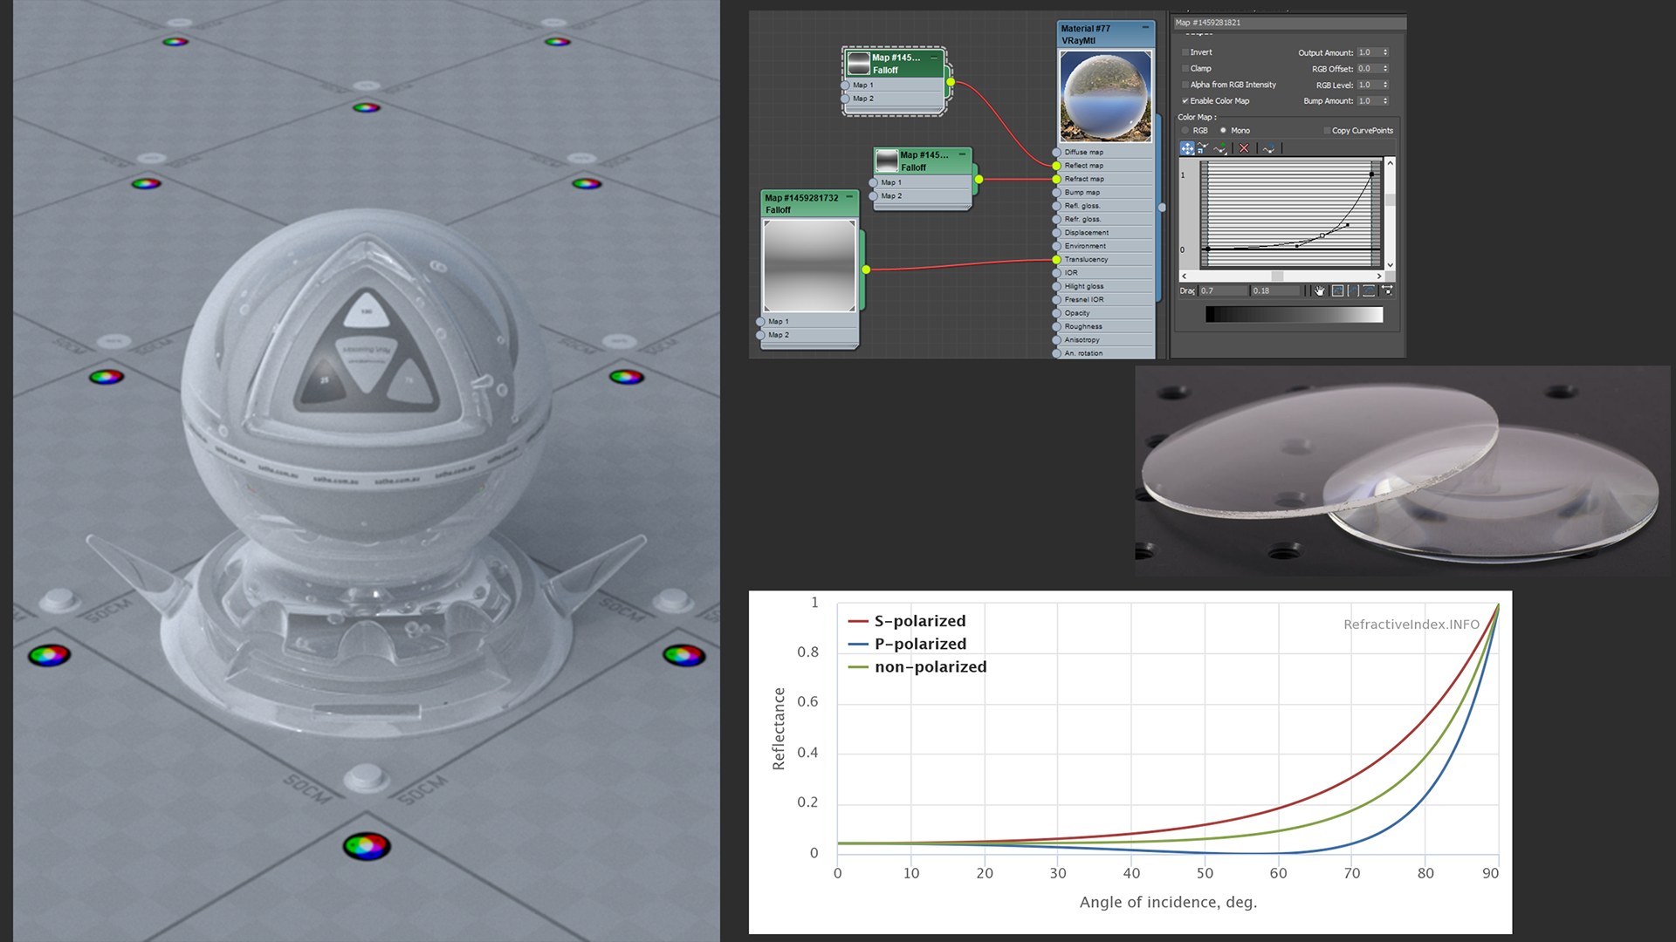Screen dimensions: 1676x942
Task: Click the RGB Offset spinner arrows
Action: tap(1385, 68)
